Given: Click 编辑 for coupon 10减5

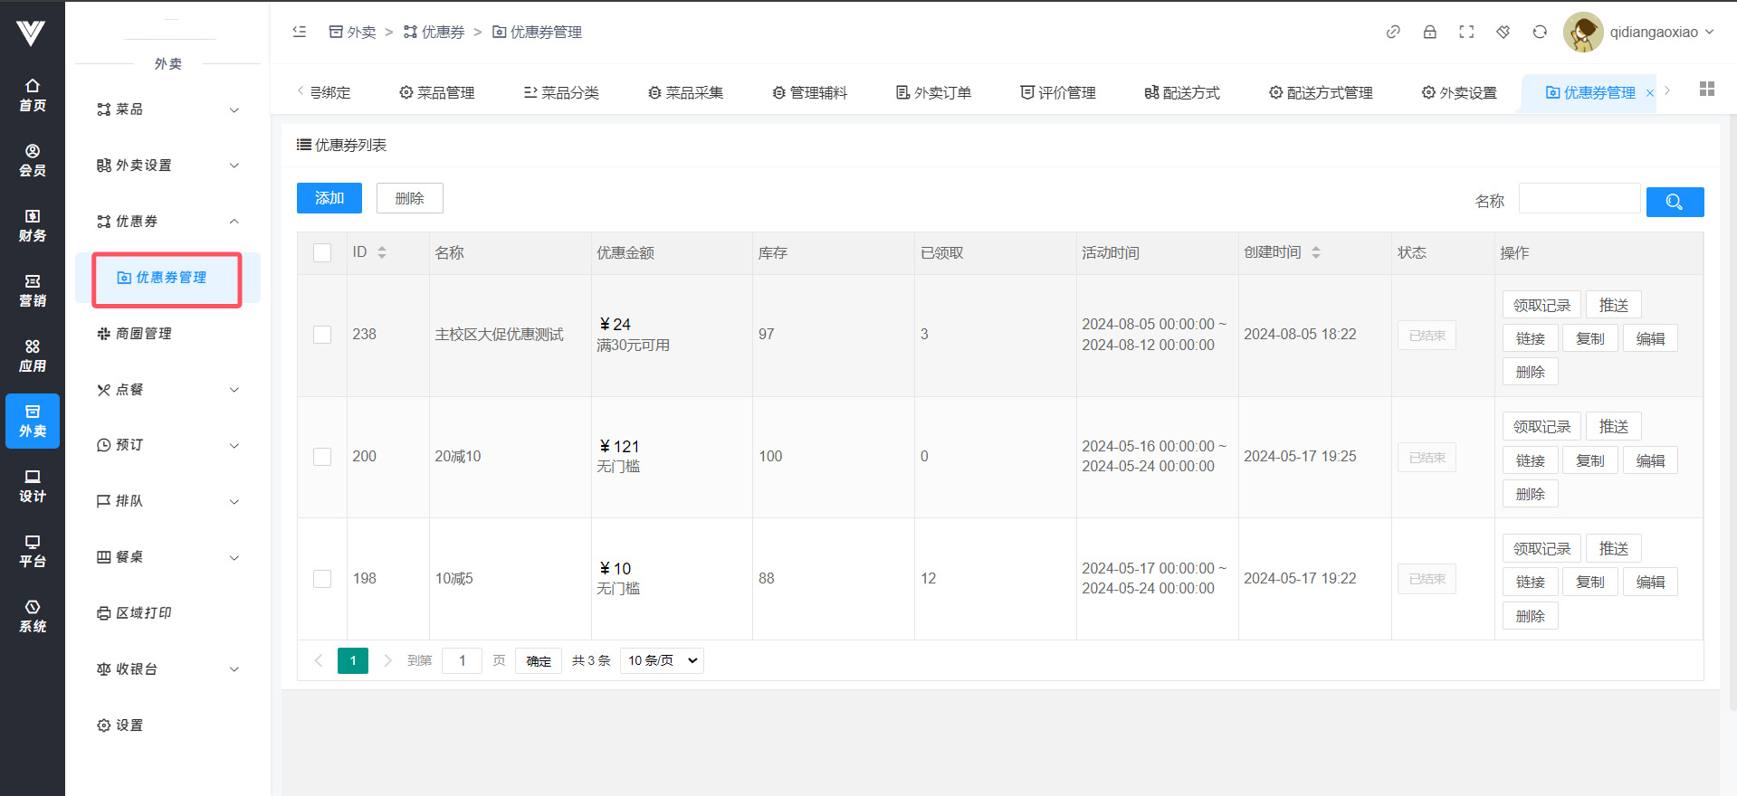Looking at the screenshot, I should click(x=1649, y=582).
